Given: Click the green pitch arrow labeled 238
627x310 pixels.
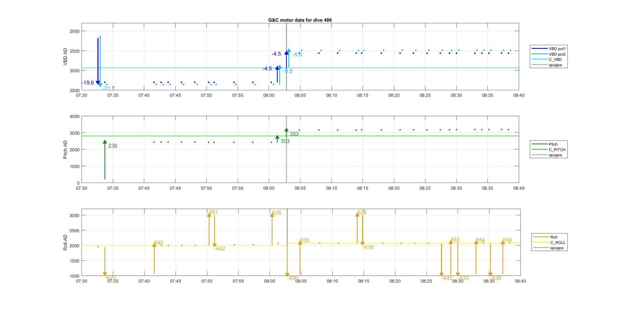Looking at the screenshot, I should tap(105, 160).
